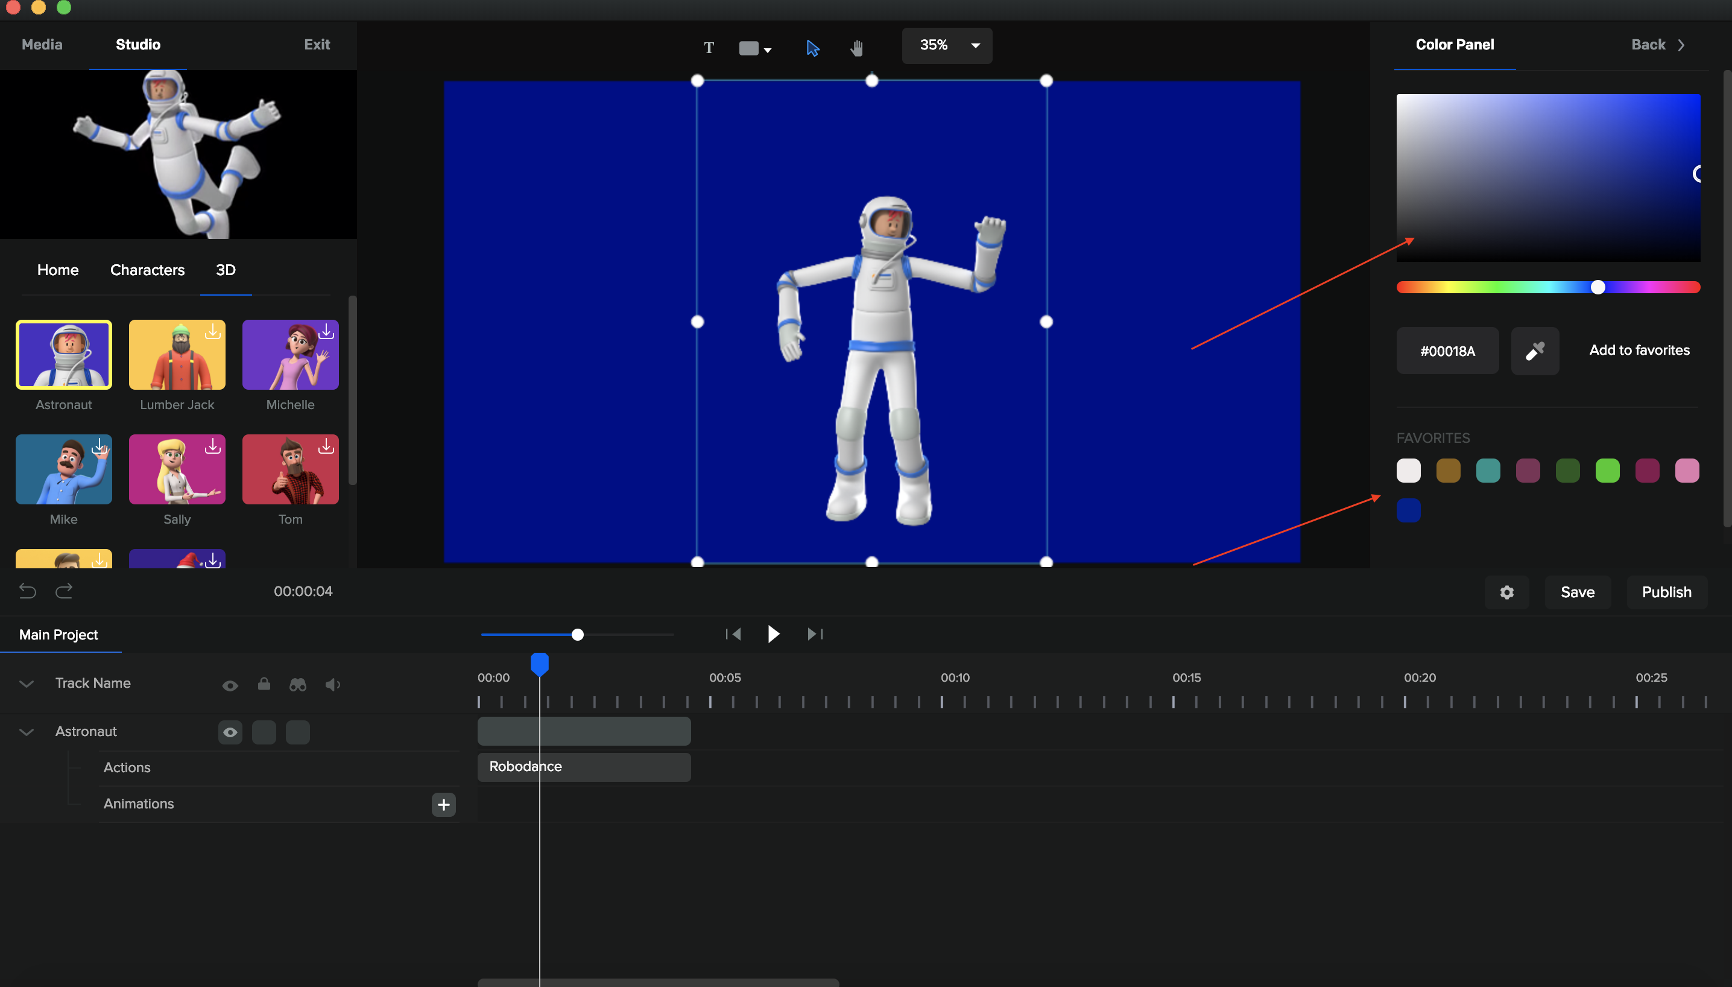
Task: Open project settings gear icon
Action: (x=1506, y=592)
